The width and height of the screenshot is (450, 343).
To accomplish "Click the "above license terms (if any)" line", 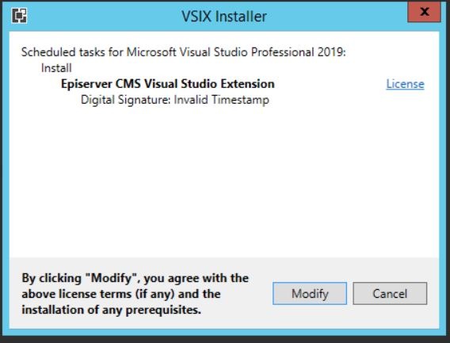I will [x=121, y=294].
